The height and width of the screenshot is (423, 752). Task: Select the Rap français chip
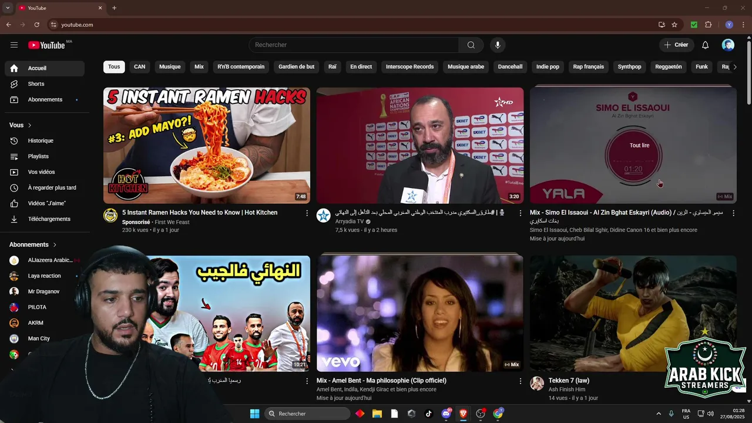coord(589,67)
